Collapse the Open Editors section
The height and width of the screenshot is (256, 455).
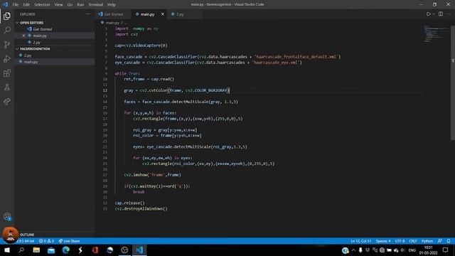pyautogui.click(x=31, y=23)
